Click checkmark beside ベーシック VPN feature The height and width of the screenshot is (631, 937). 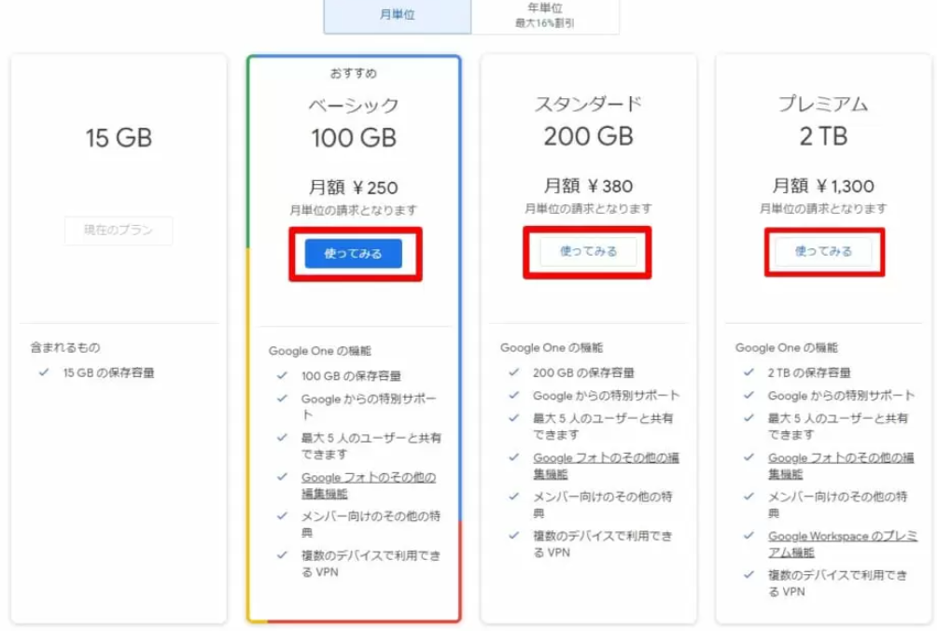click(282, 555)
